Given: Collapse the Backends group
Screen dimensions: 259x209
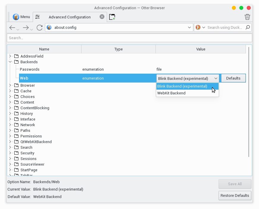Looking at the screenshot, I should click(x=10, y=62).
